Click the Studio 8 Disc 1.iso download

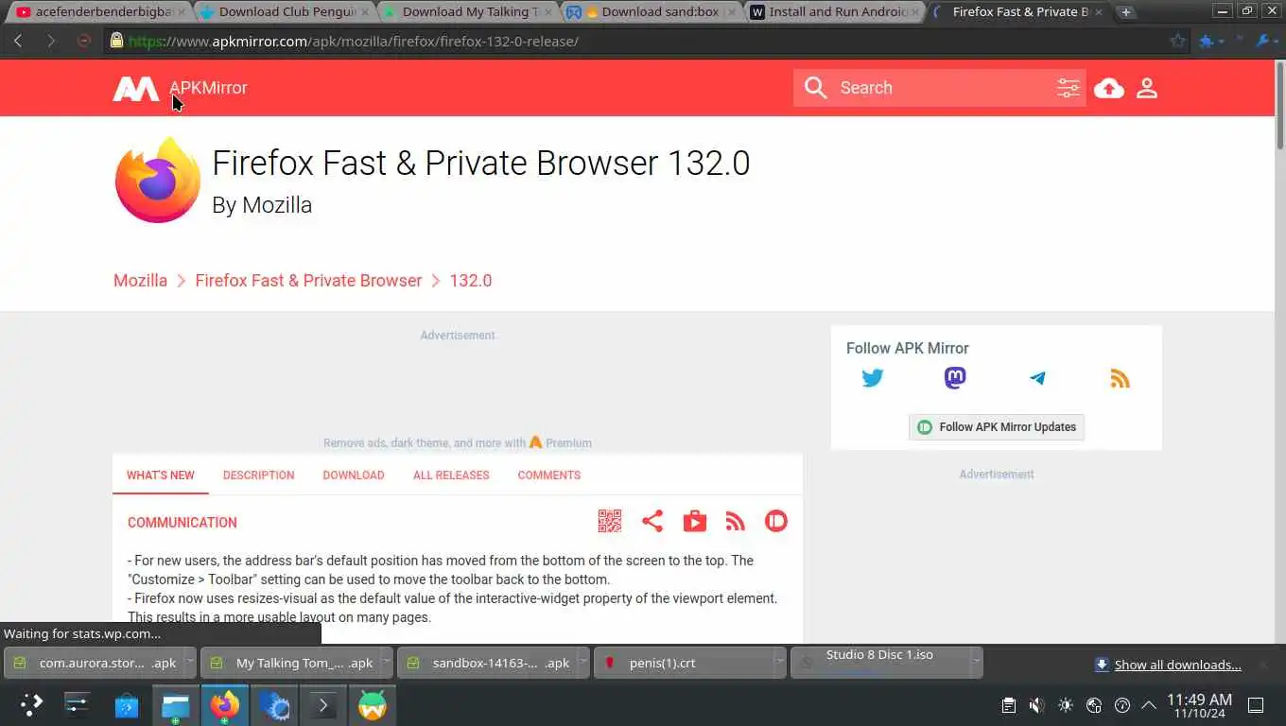point(879,663)
